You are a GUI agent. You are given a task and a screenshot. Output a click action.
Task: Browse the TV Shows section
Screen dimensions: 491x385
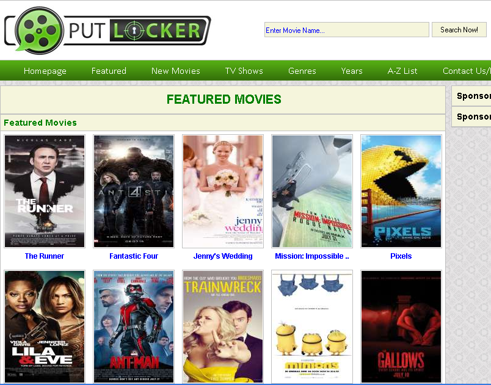pos(244,71)
